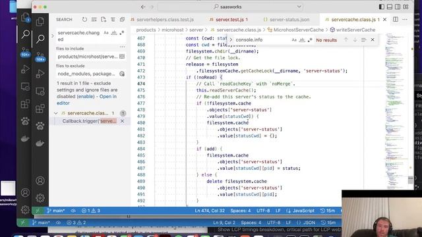Go forward using title bar arrow
Viewport: 422px width, 237px height.
152,7
